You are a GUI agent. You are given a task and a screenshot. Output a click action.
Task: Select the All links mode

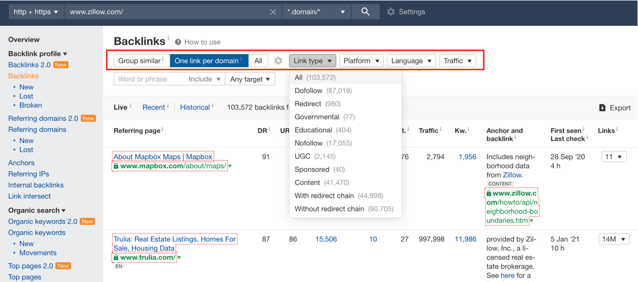tap(258, 61)
